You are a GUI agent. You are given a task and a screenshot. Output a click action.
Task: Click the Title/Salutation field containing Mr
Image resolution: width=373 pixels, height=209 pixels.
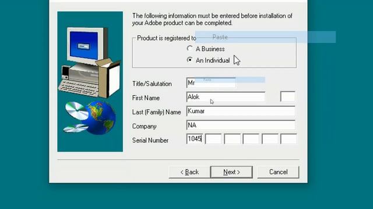pos(211,82)
